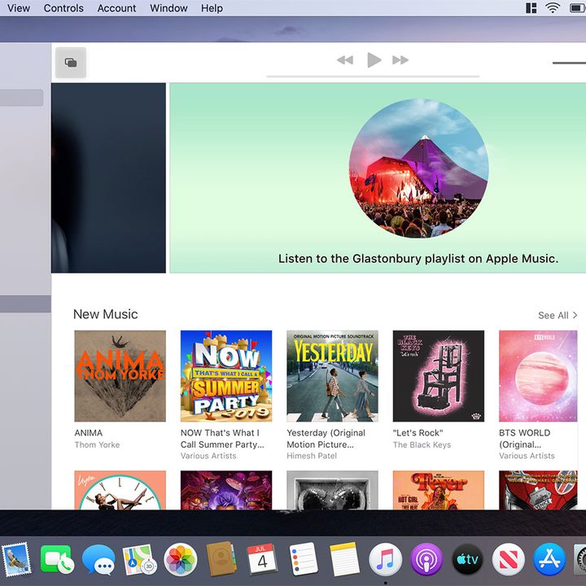Skip back to the previous track
The width and height of the screenshot is (586, 586).
tap(345, 59)
